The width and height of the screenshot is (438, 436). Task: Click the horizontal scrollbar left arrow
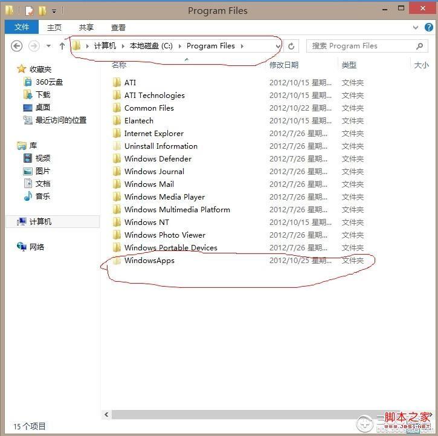coord(106,414)
